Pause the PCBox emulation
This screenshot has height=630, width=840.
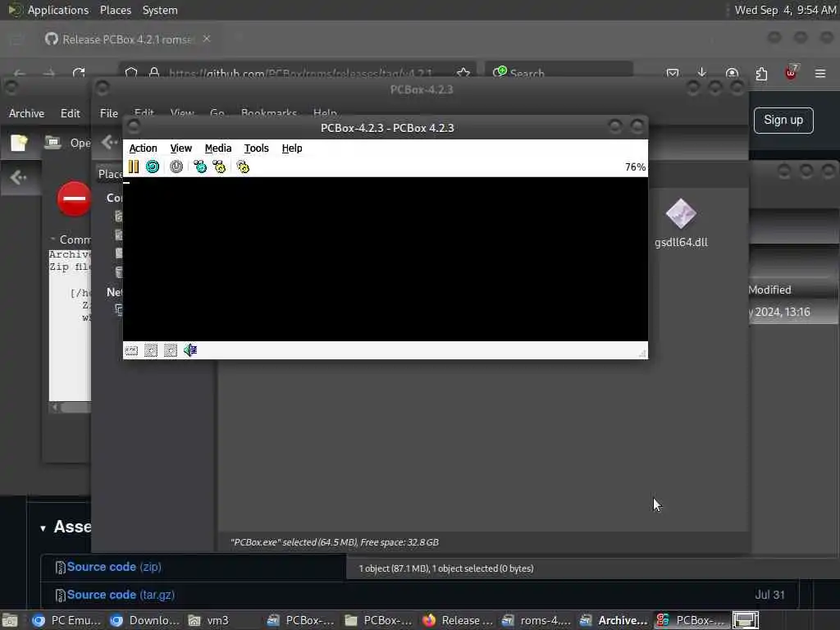pyautogui.click(x=134, y=167)
